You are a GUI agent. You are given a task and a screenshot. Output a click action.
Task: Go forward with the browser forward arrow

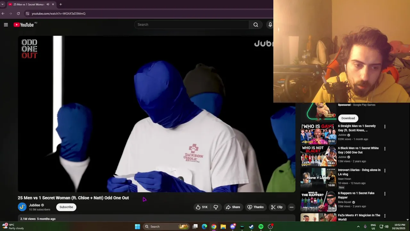(11, 13)
